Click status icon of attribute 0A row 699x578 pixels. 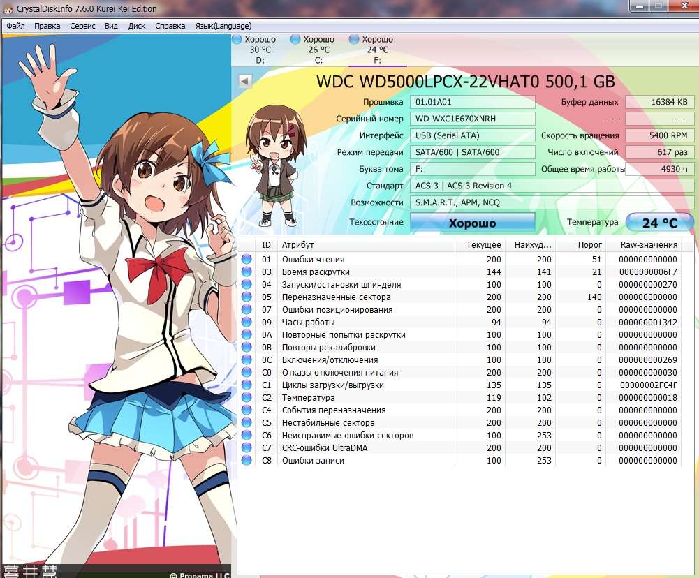point(247,334)
